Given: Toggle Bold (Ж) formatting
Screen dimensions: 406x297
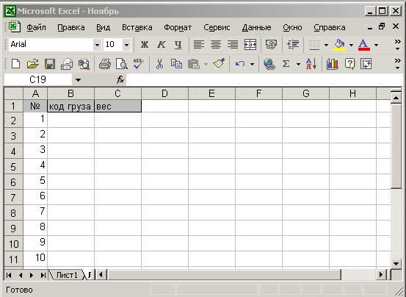Looking at the screenshot, I should [x=145, y=45].
